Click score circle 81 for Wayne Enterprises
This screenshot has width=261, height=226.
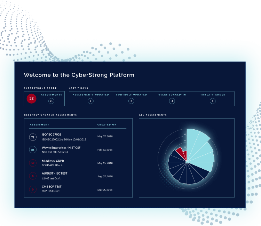point(33,150)
